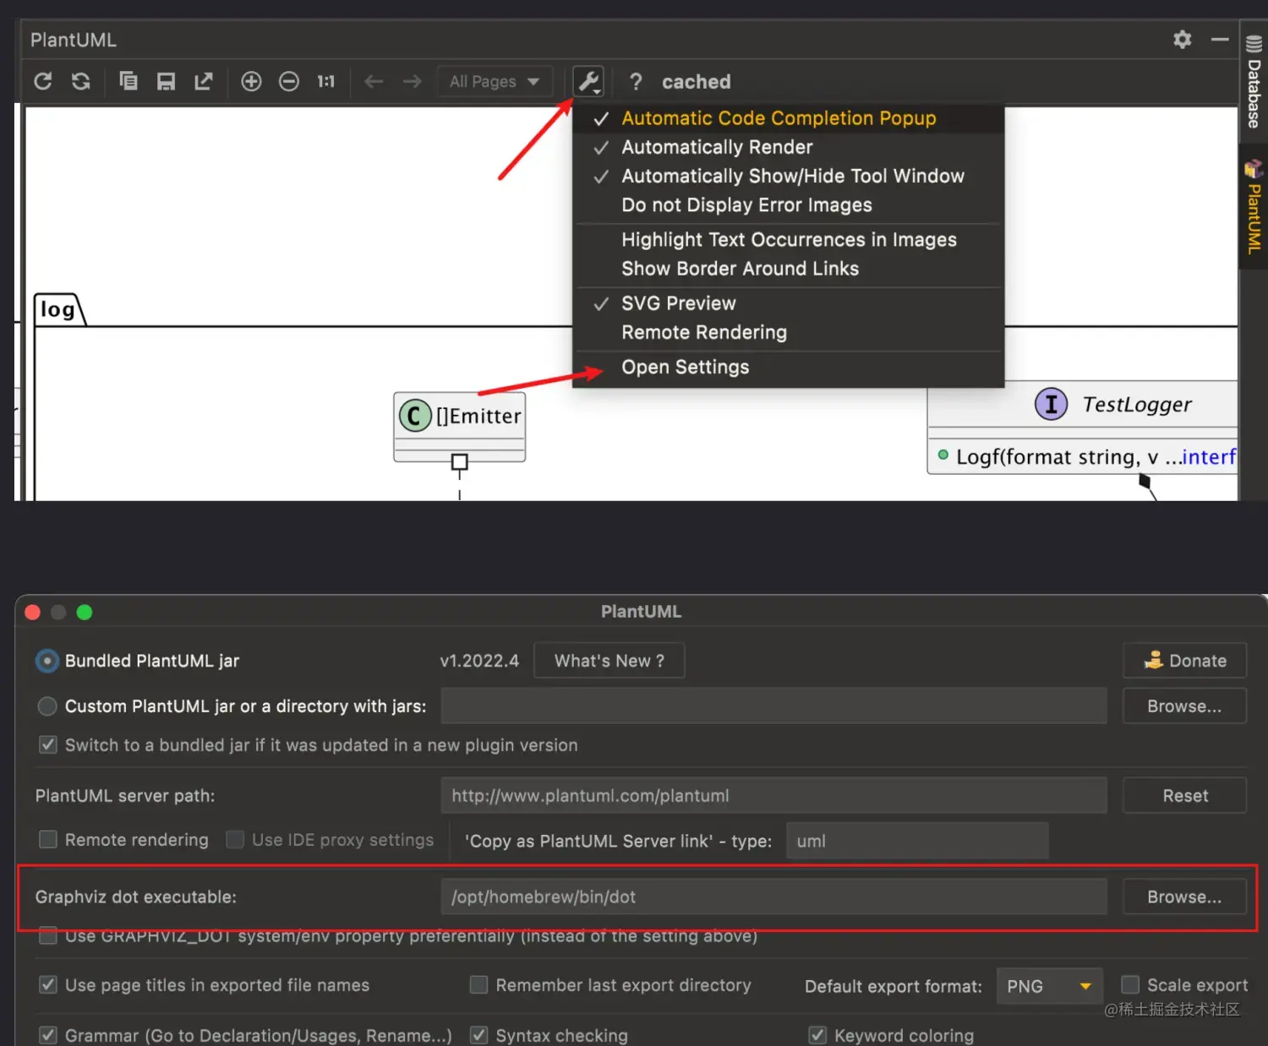1268x1046 pixels.
Task: Open diagram in external editor icon
Action: tap(204, 81)
